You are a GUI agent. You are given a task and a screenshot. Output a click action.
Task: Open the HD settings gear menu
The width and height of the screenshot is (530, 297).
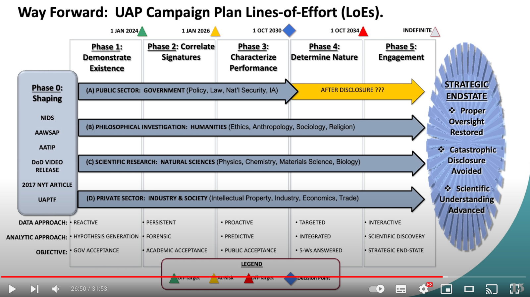coord(424,289)
